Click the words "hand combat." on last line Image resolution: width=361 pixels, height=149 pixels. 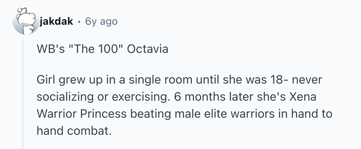73,131
